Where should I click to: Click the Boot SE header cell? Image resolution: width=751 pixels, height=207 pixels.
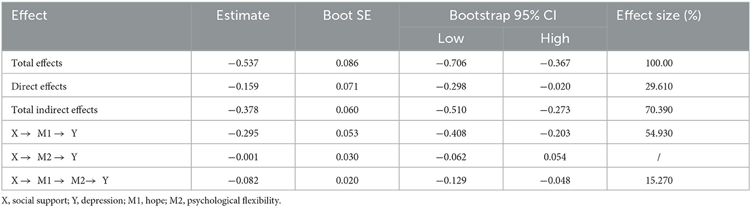point(347,15)
